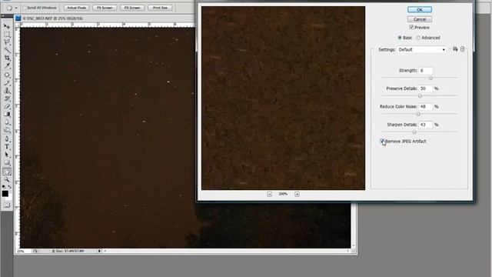Screen dimensions: 492x277
Task: Click the Fit Screen button
Action: [105, 8]
